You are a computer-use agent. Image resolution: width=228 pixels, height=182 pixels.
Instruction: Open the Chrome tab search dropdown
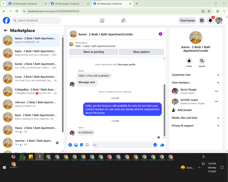click(4, 4)
